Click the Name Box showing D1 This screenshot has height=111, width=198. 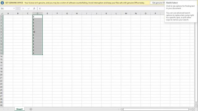(x=6, y=8)
